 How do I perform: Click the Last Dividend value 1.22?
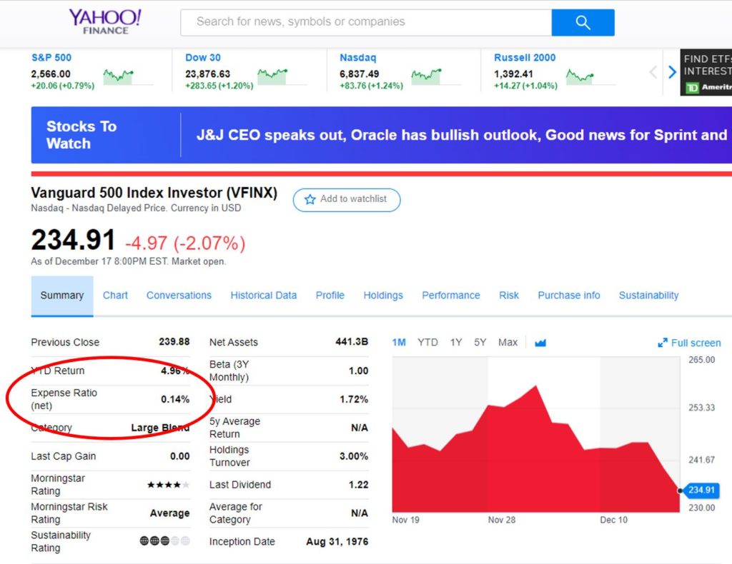(359, 485)
